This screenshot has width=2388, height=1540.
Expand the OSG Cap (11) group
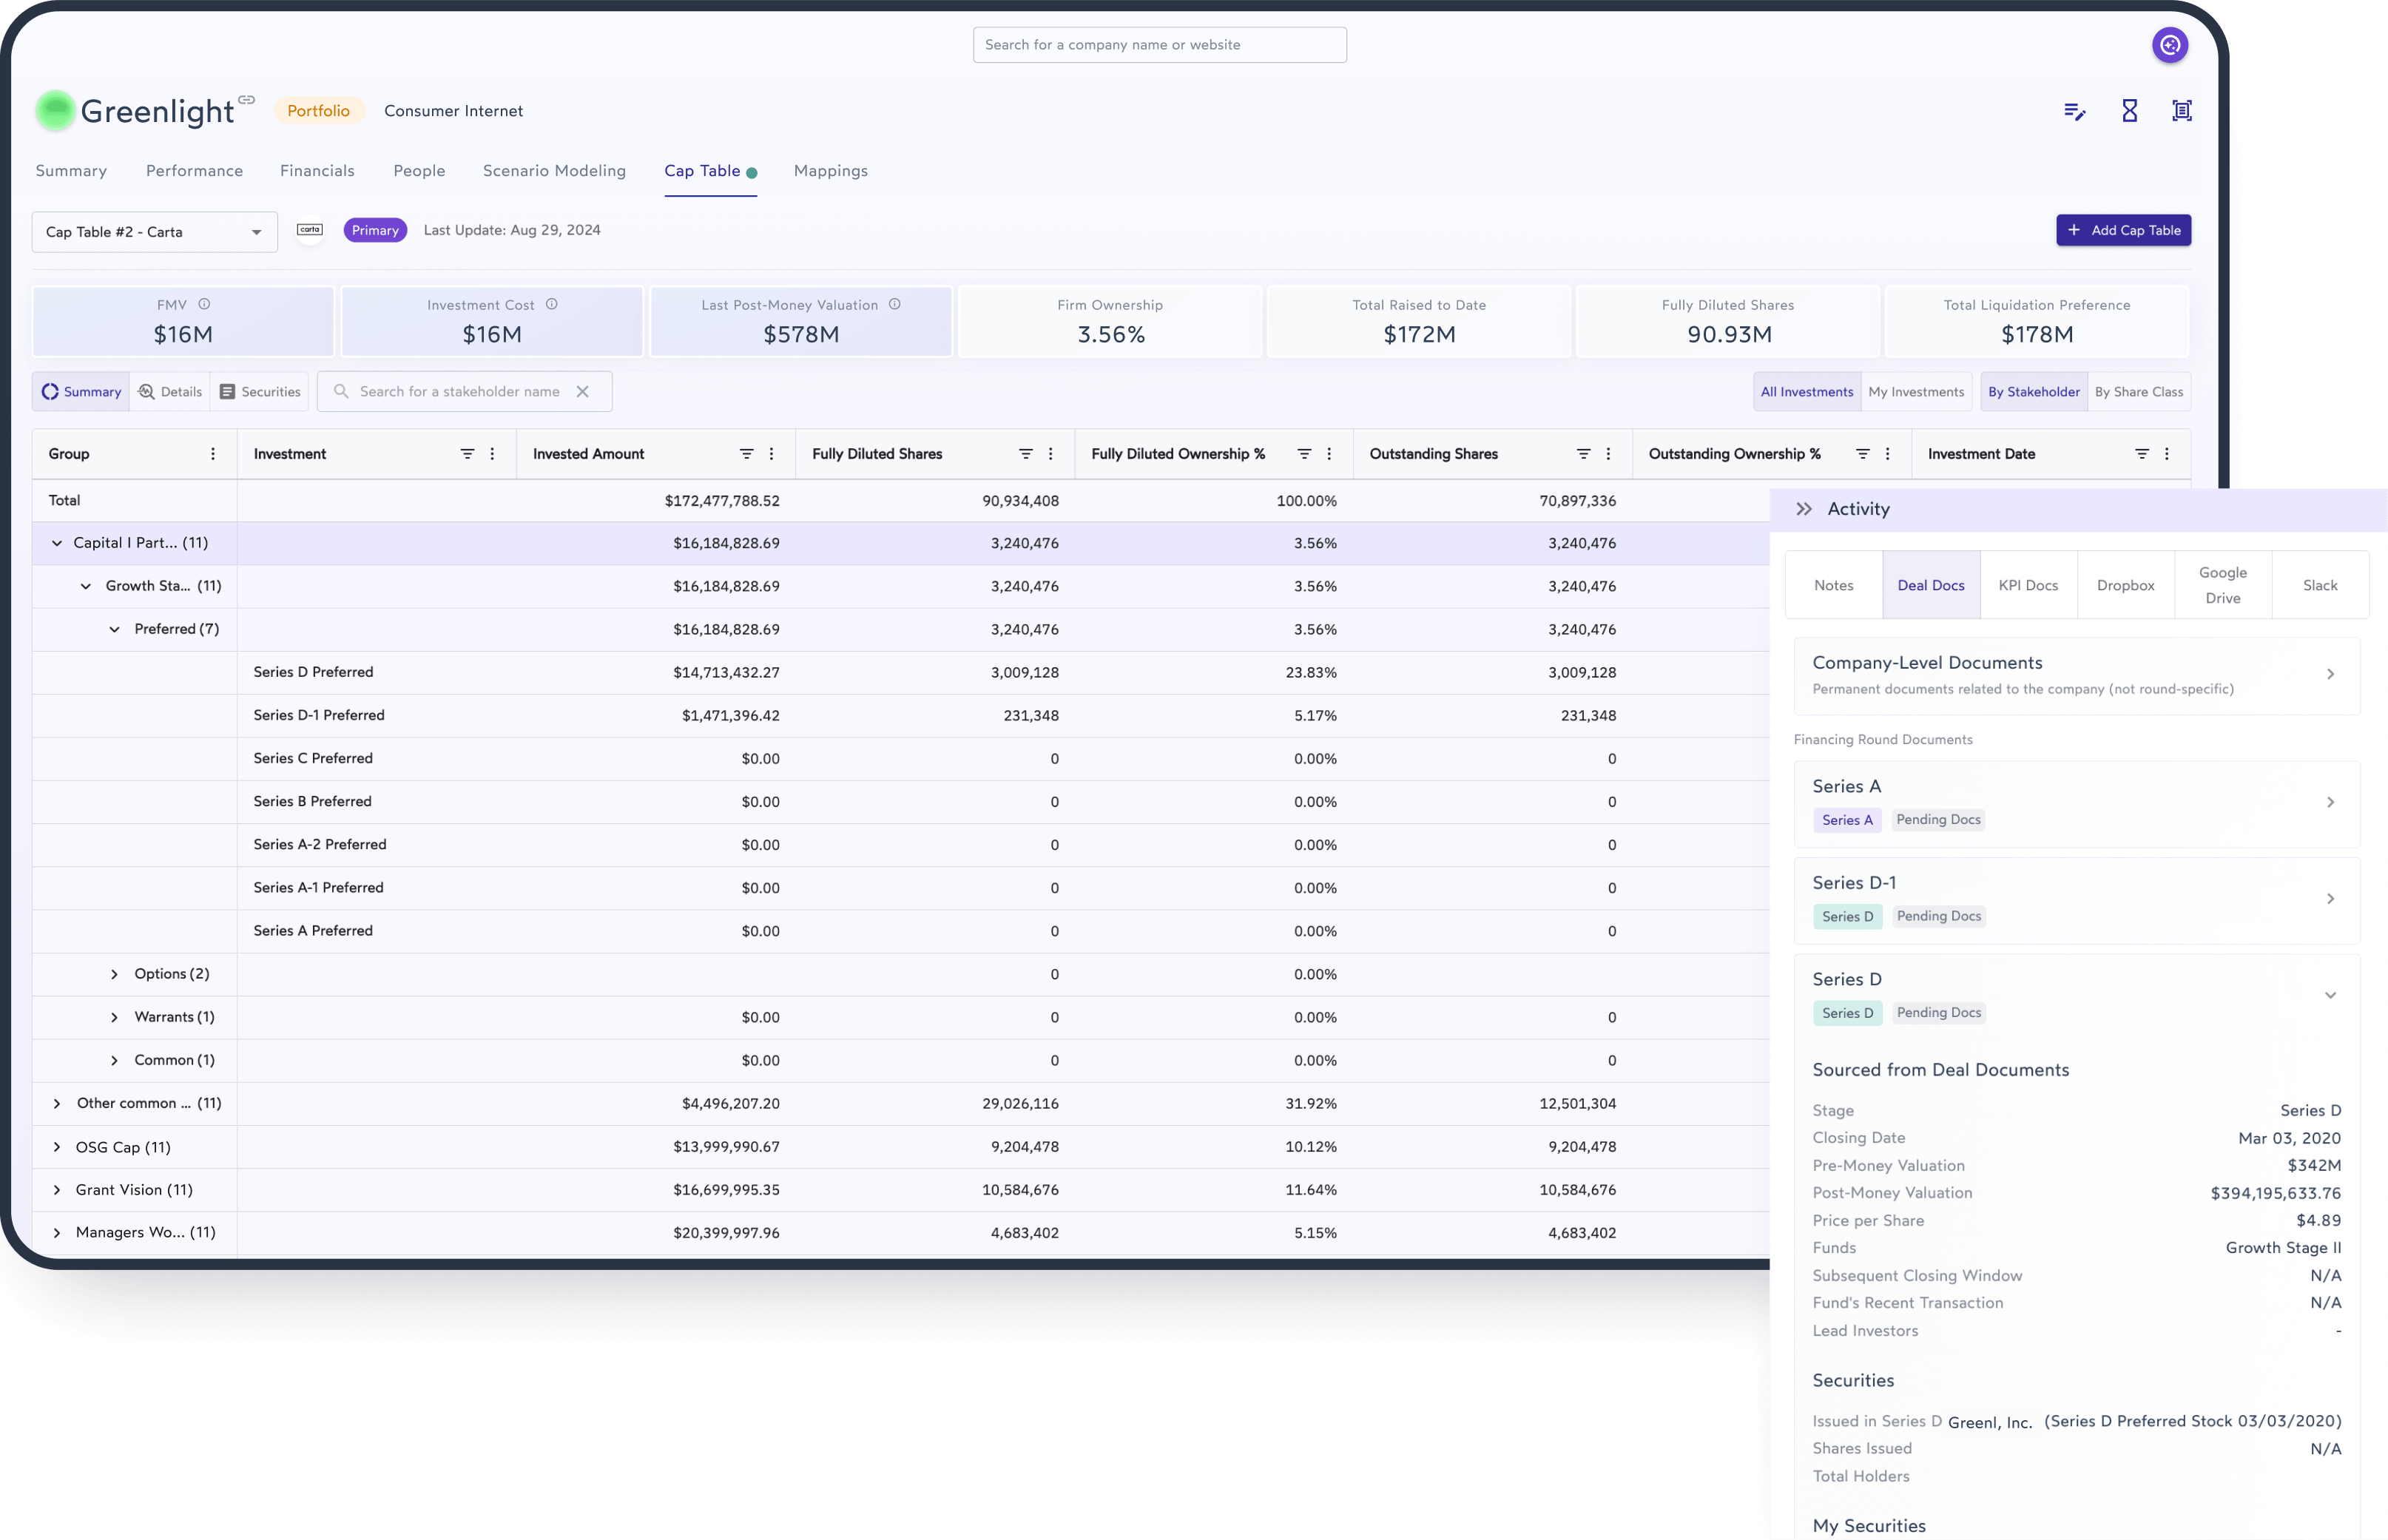tap(57, 1147)
